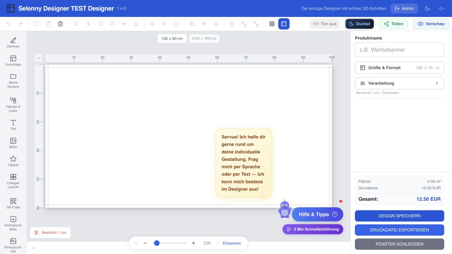Select the Zeichnen drawing tool
The width and height of the screenshot is (452, 254).
click(13, 42)
